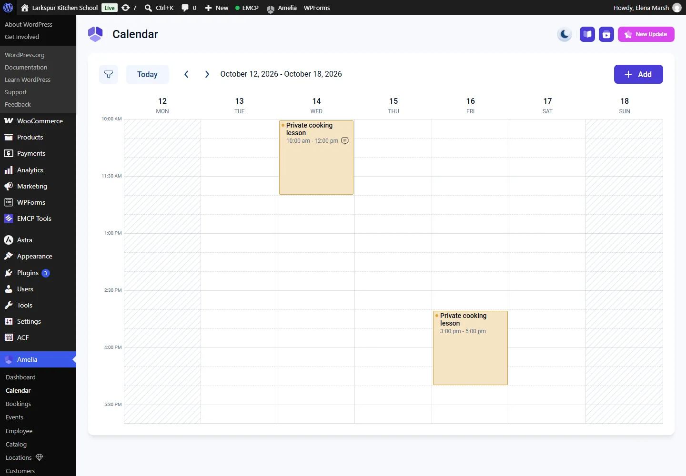Screen dimensions: 686x476
Task: Open the Plugins menu with 3 updates
Action: 38,273
